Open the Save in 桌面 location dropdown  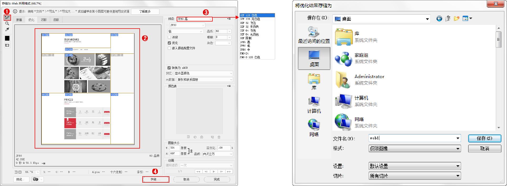(x=381, y=19)
